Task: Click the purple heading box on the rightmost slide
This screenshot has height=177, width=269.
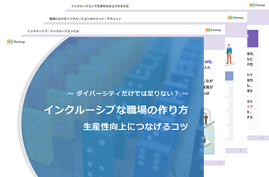Action: tap(252, 39)
